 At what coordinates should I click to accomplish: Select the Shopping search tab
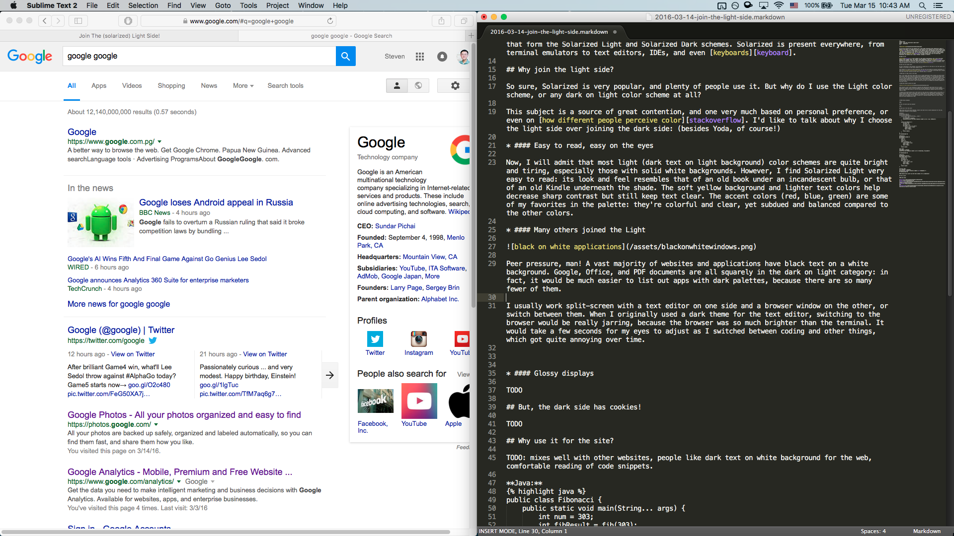pos(171,86)
